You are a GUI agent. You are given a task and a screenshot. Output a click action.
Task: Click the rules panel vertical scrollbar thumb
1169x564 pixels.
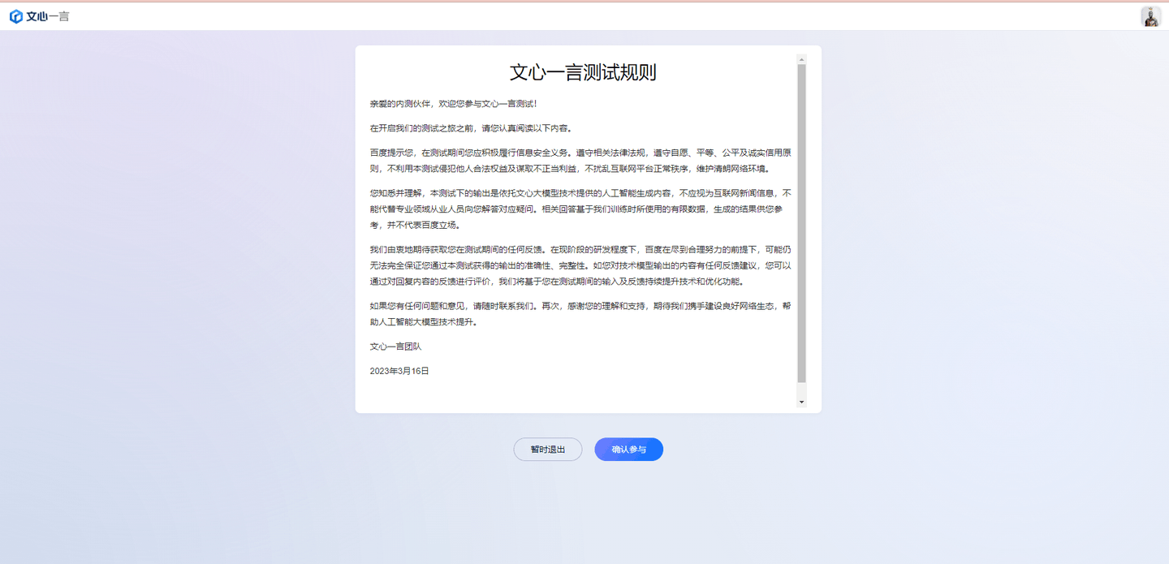(x=801, y=223)
